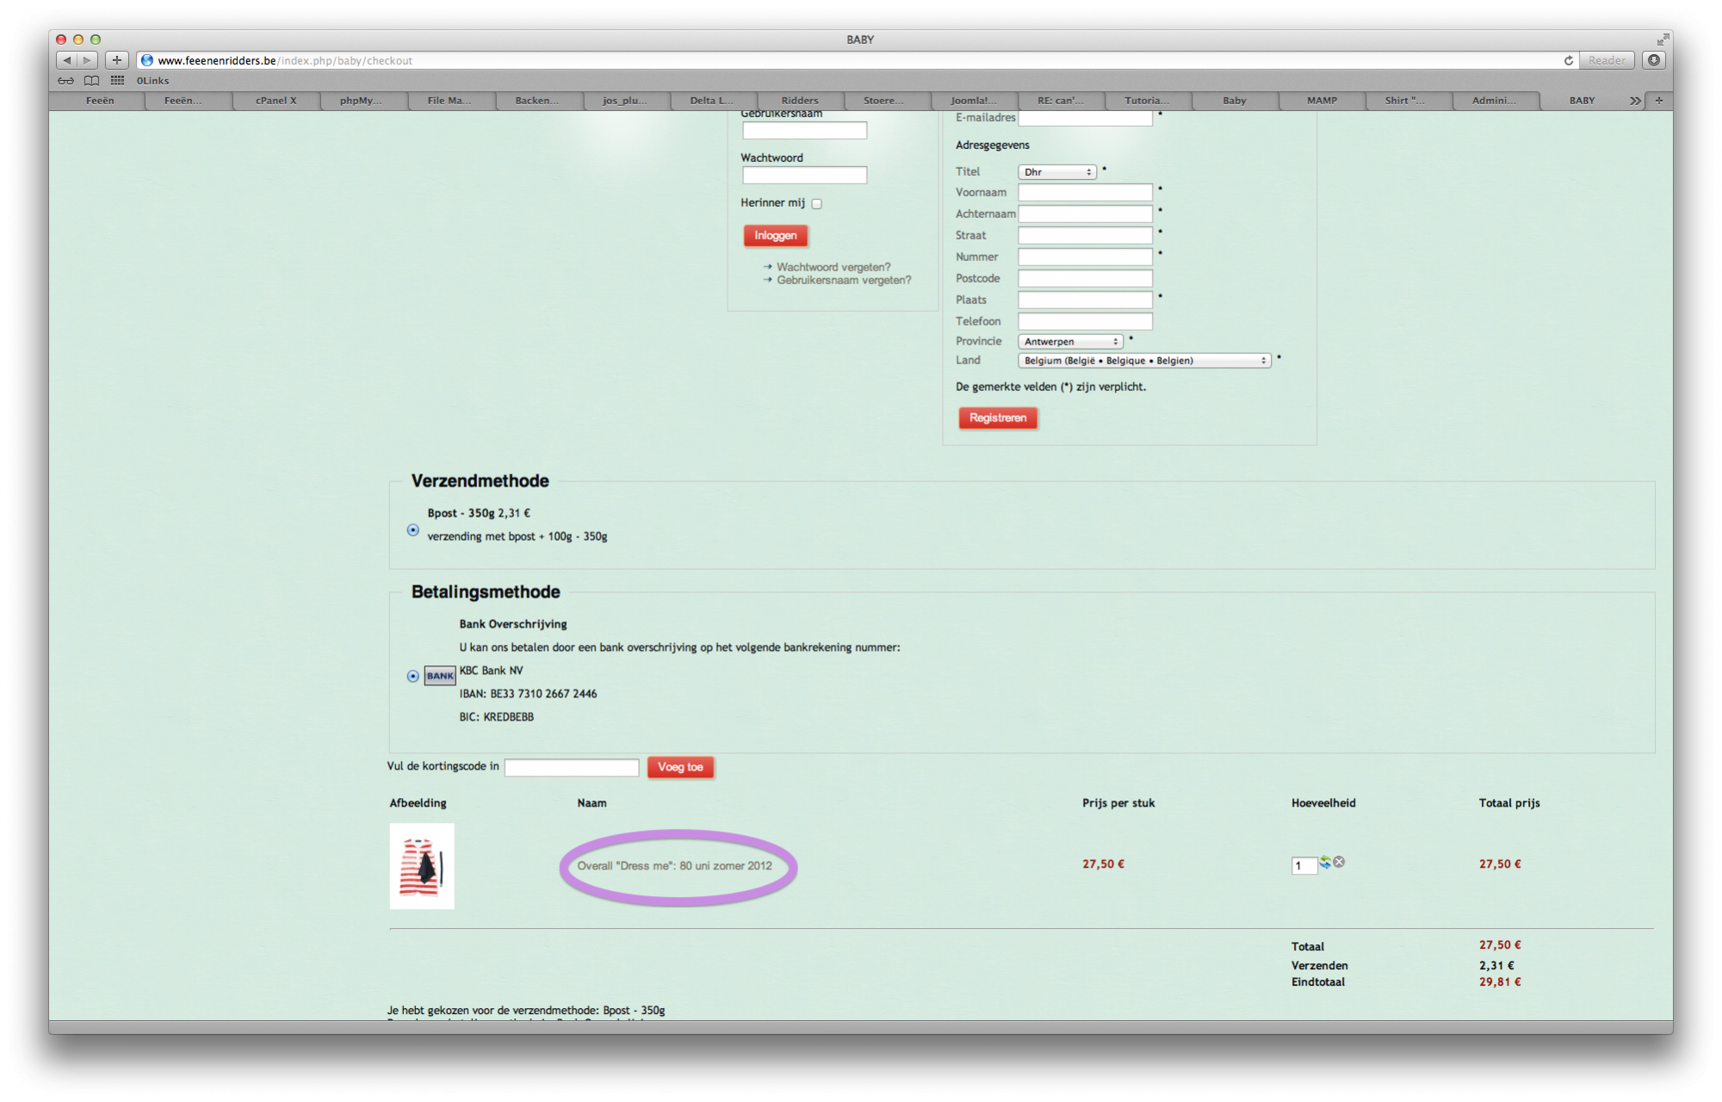
Task: Open the Wachtwoord vergeten? link
Action: (x=833, y=267)
